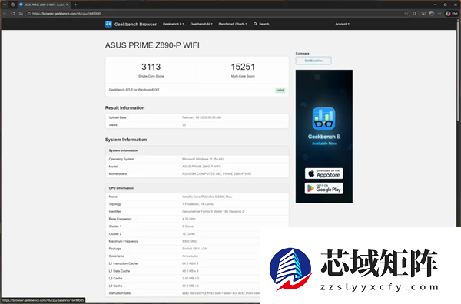
Task: Click the ASUS PRIME Z890-P WIFI heading
Action: [152, 45]
